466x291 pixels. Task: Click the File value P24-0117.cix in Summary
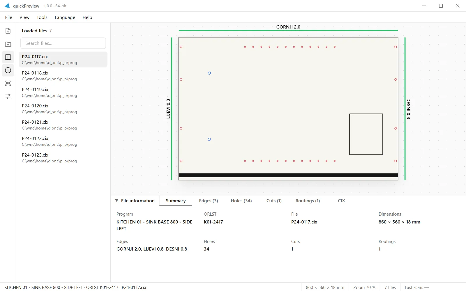point(304,222)
